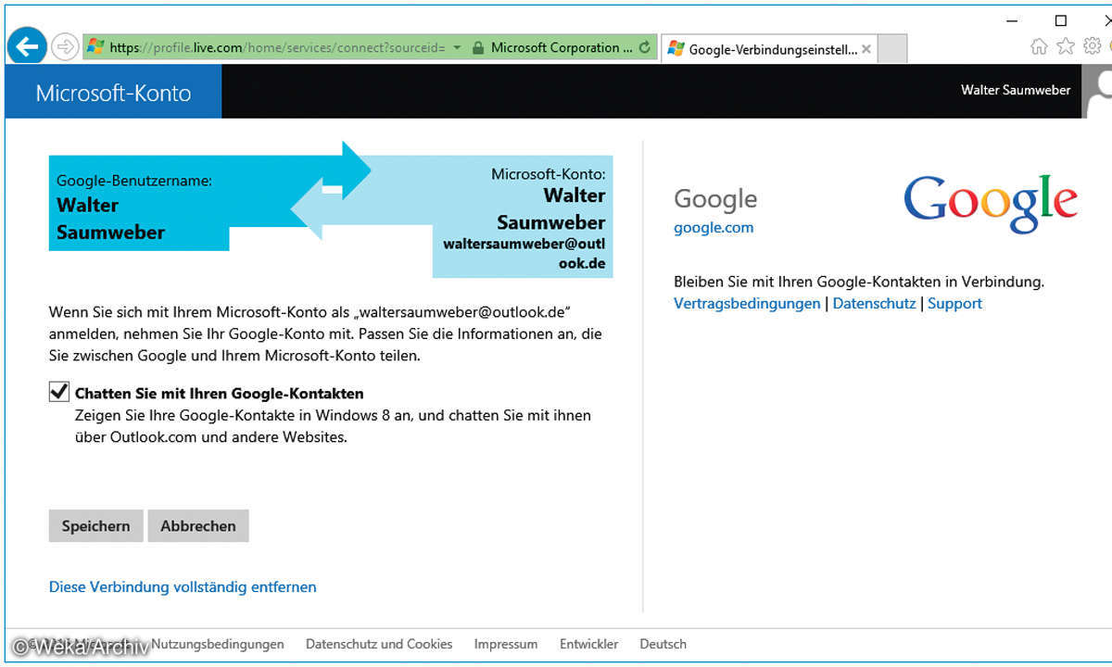Screen dimensions: 1112x667
Task: Click Bleiben Sie mit Ihren Google-Kontakten text
Action: [859, 281]
